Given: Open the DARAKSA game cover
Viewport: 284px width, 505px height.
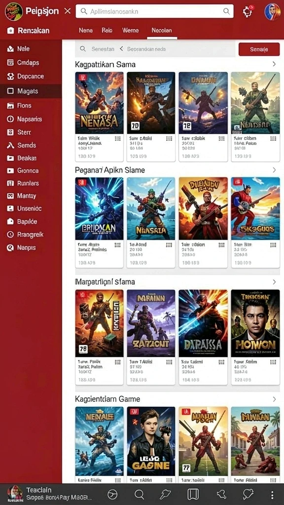Looking at the screenshot, I should coord(203,324).
